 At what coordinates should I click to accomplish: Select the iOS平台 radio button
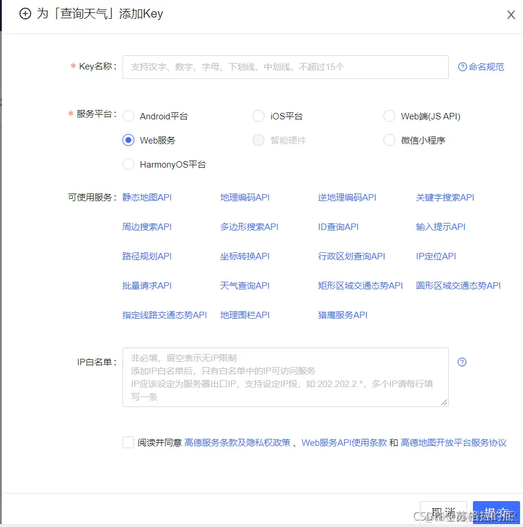[258, 116]
